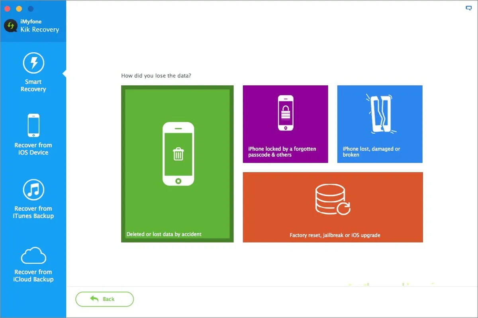The width and height of the screenshot is (478, 318).
Task: Pick the broken iPhone icon in the blue tile
Action: pos(379,113)
